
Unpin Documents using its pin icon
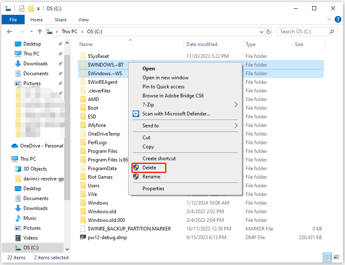[60, 73]
